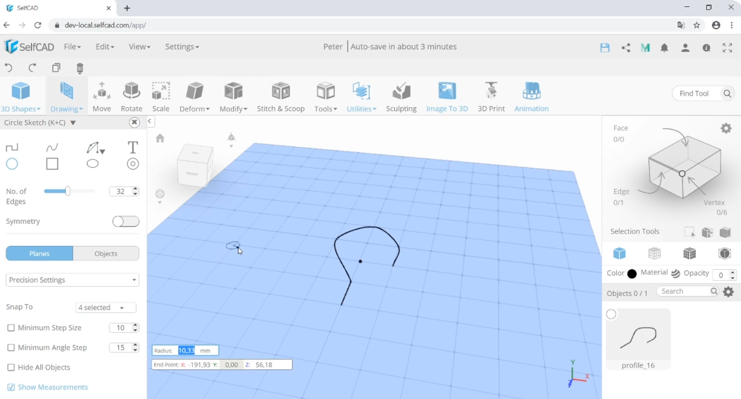Select the spline curve sketch tool
741x399 pixels.
click(52, 147)
